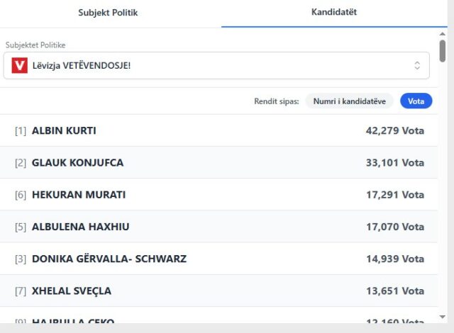
Task: Click the scroll down arrow of scrollbar
Action: click(443, 316)
